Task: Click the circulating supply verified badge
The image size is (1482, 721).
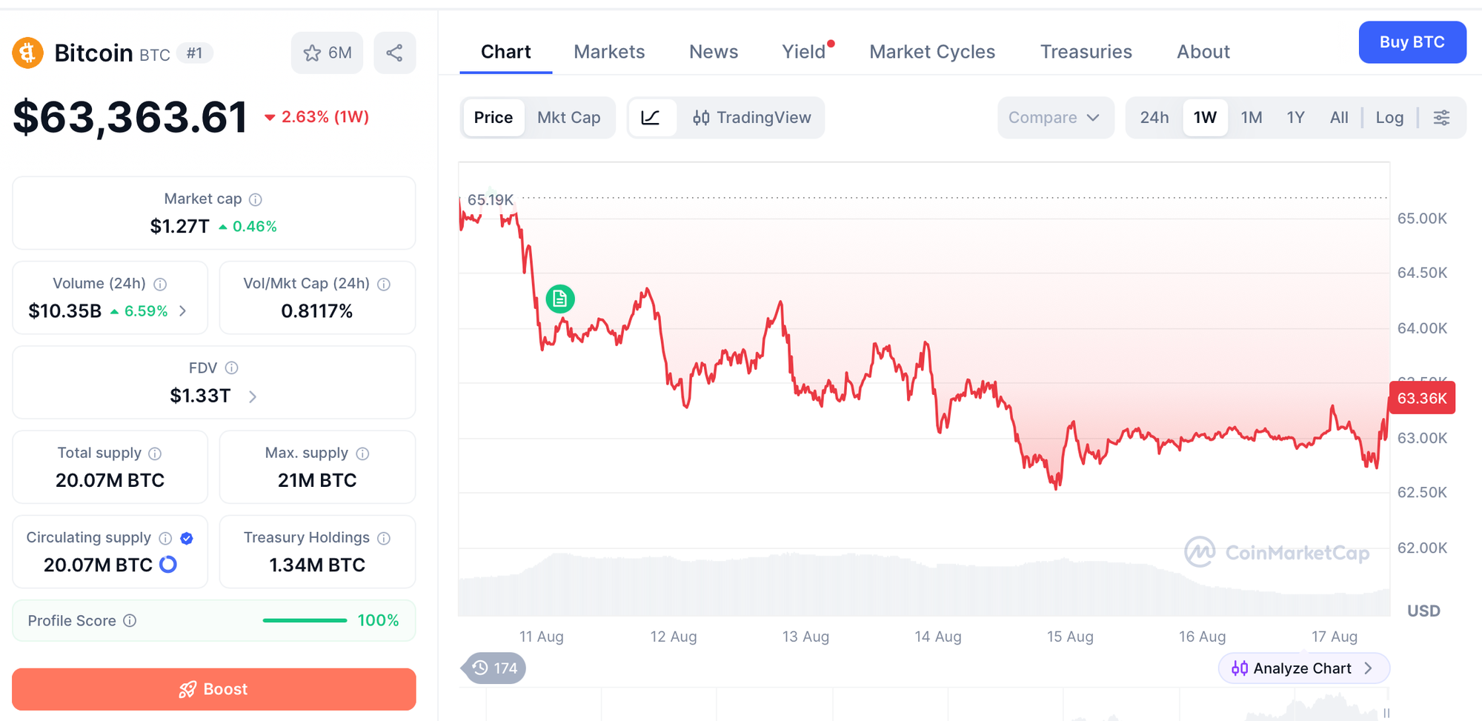Action: 187,539
